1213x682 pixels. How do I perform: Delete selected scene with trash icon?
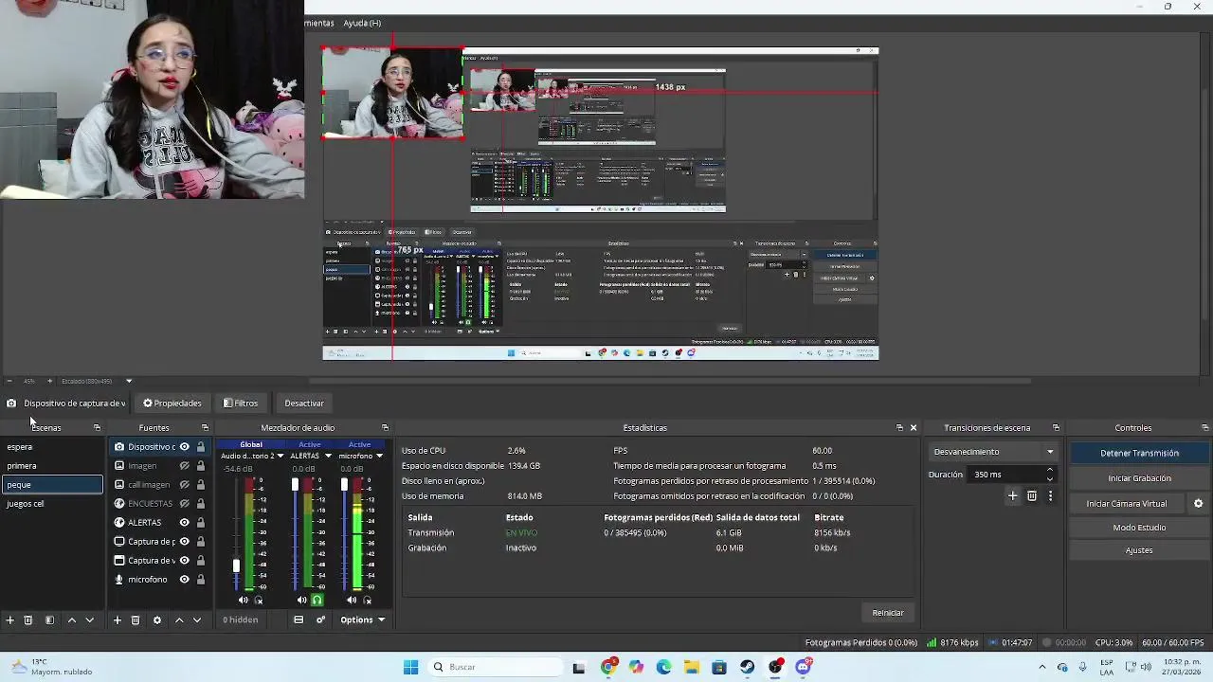click(27, 619)
